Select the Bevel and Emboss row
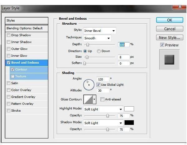This screenshot has width=187, height=145. click(26, 63)
